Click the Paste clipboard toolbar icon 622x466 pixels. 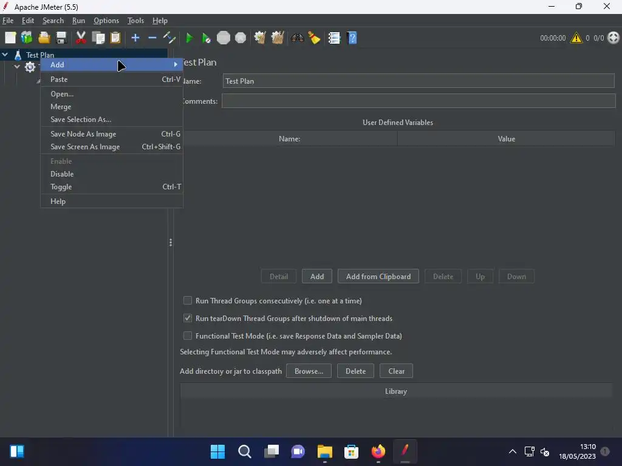point(115,38)
